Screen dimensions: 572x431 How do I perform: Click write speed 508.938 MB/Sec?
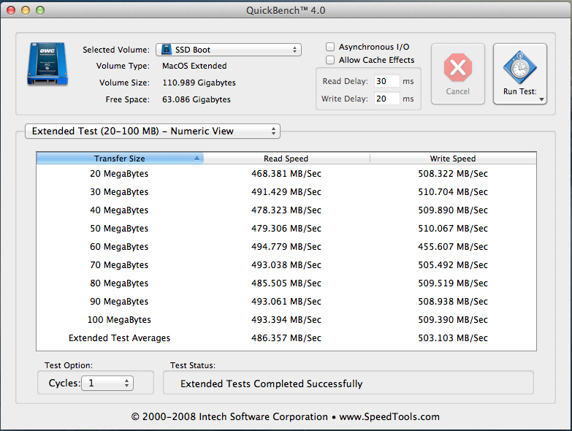click(x=453, y=301)
